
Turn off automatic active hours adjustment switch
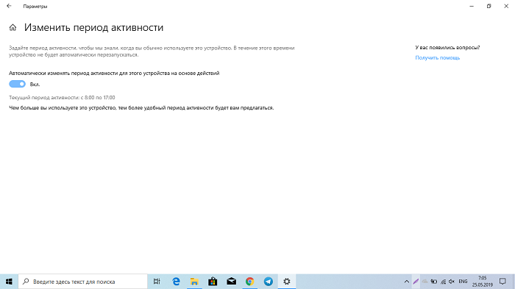coord(17,84)
